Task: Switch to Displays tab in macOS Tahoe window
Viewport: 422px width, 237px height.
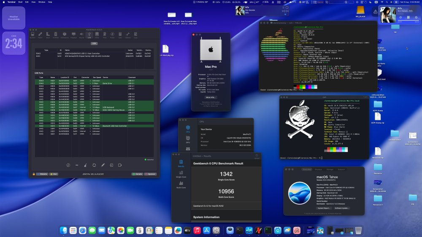Action: 318,169
